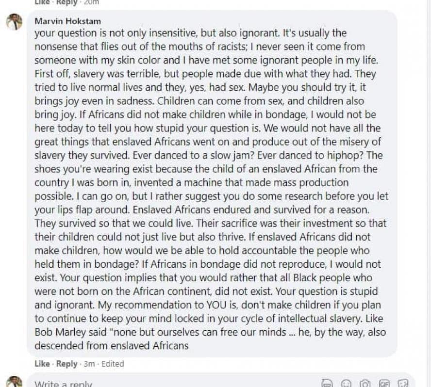431x387 pixels.
Task: Click your avatar beside the reply box
Action: (15, 382)
